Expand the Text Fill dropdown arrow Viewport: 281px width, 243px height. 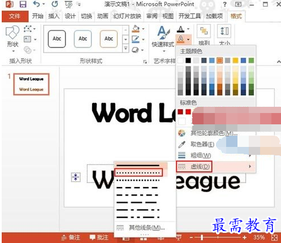[x=188, y=29]
